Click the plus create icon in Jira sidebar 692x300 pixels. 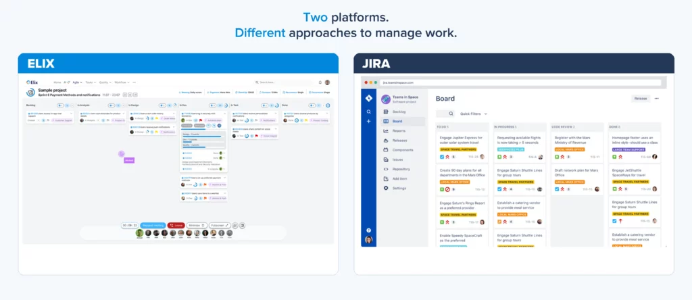[368, 121]
